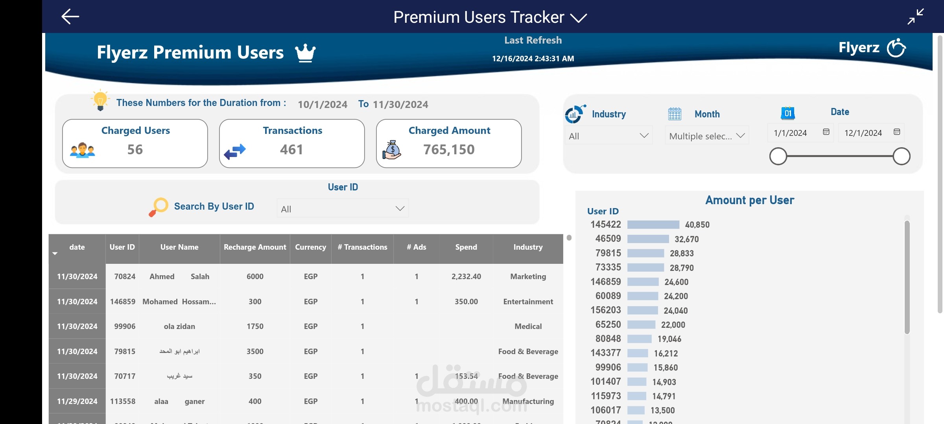This screenshot has width=944, height=424.
Task: Click the Month calendar grid icon
Action: 675,114
